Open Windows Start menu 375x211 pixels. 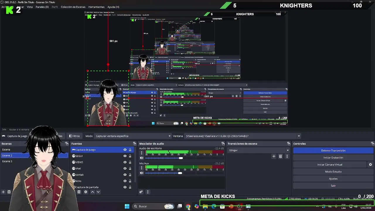point(127,206)
